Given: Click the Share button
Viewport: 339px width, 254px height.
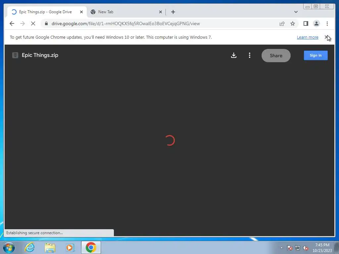Looking at the screenshot, I should 276,56.
